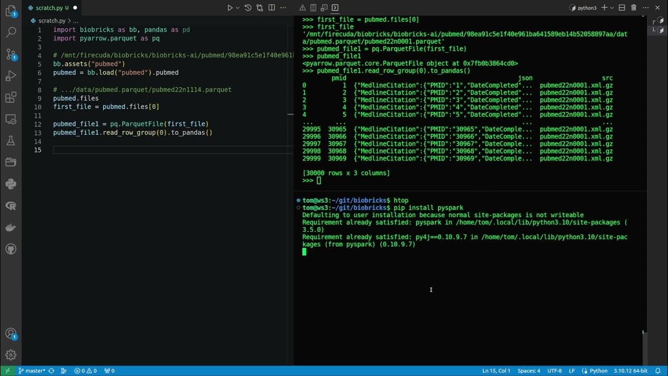
Task: Switch to the Debug Console panel icon
Action: (324, 8)
